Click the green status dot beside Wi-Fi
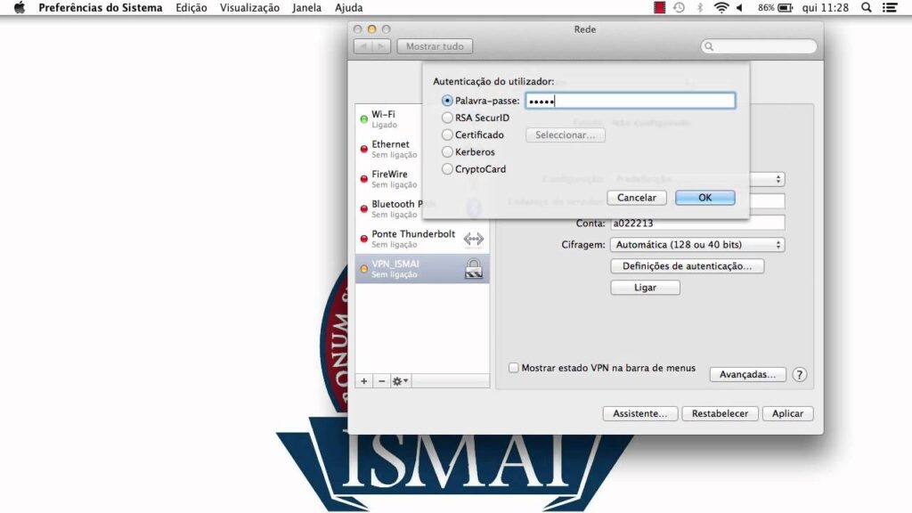This screenshot has width=912, height=513. pos(364,119)
